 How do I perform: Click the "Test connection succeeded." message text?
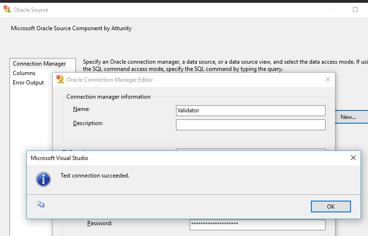95,176
